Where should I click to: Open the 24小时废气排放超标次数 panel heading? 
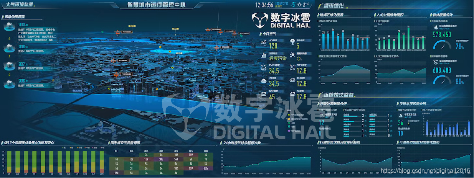coord(241,143)
